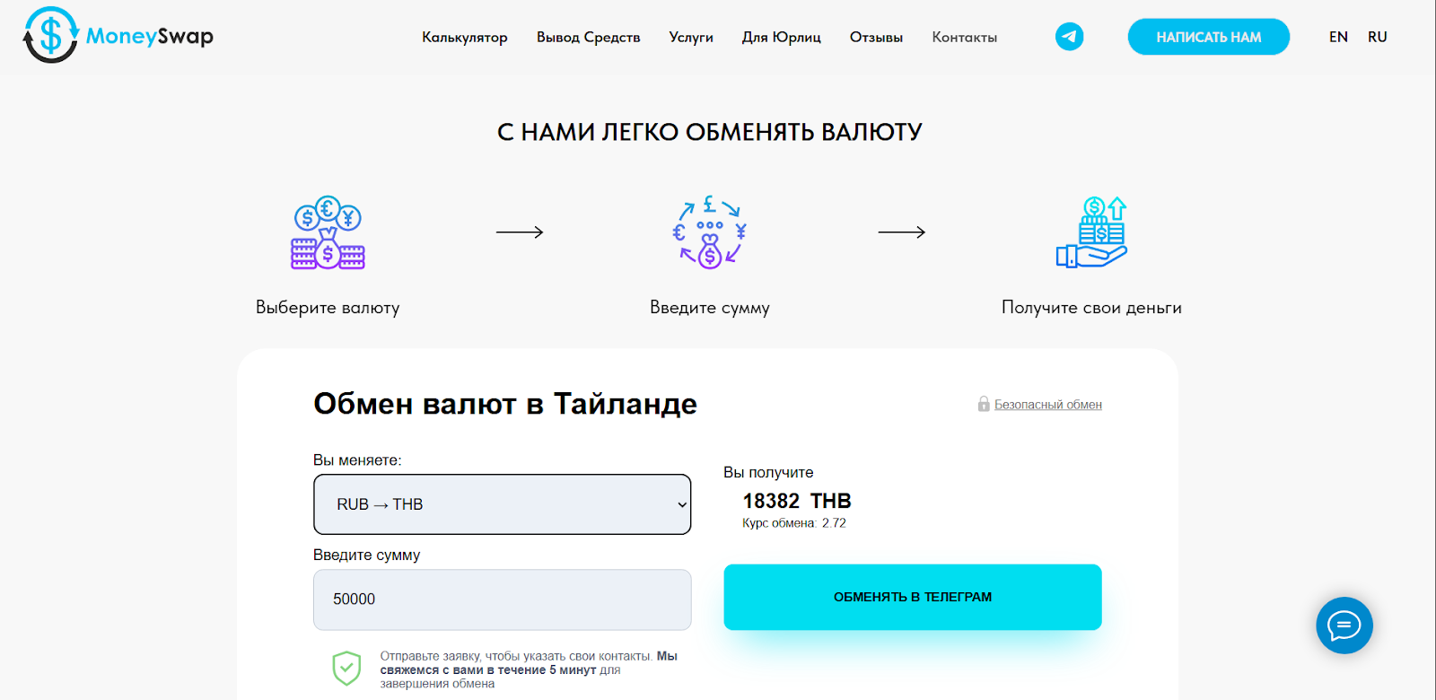Click the hand receiving money icon
1436x700 pixels.
(x=1091, y=232)
